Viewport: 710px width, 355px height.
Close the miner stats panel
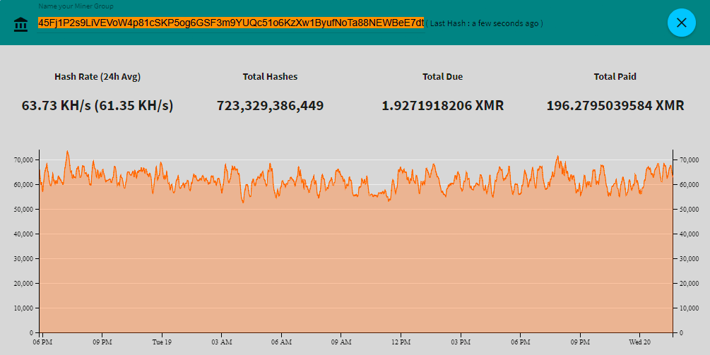point(681,23)
